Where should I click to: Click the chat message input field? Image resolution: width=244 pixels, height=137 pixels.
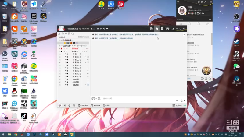point(138,98)
